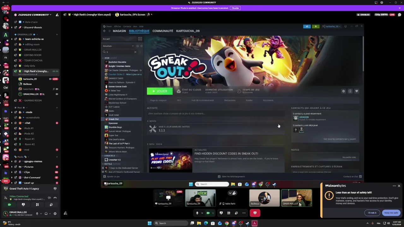Open Sneak Out info icon
This screenshot has height=227, width=404.
tap(350, 91)
